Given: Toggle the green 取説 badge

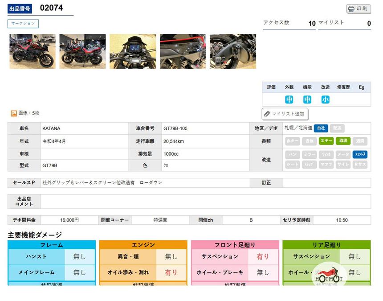Looking at the screenshot, I should point(343,141).
